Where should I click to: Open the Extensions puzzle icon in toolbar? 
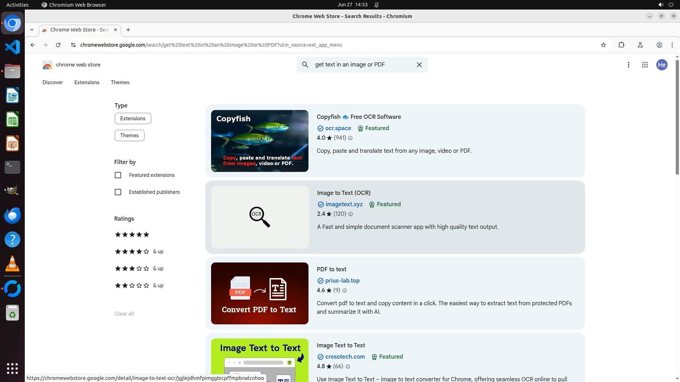click(x=621, y=45)
